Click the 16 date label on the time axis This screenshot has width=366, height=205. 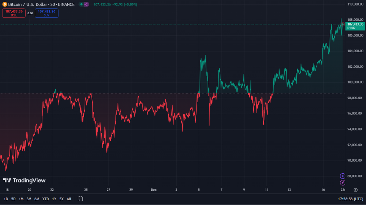pyautogui.click(x=323, y=190)
